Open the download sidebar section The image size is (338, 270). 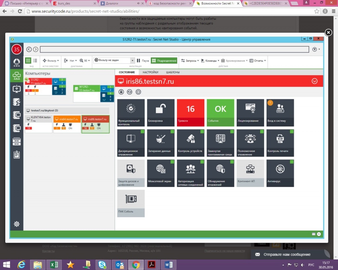[17, 89]
